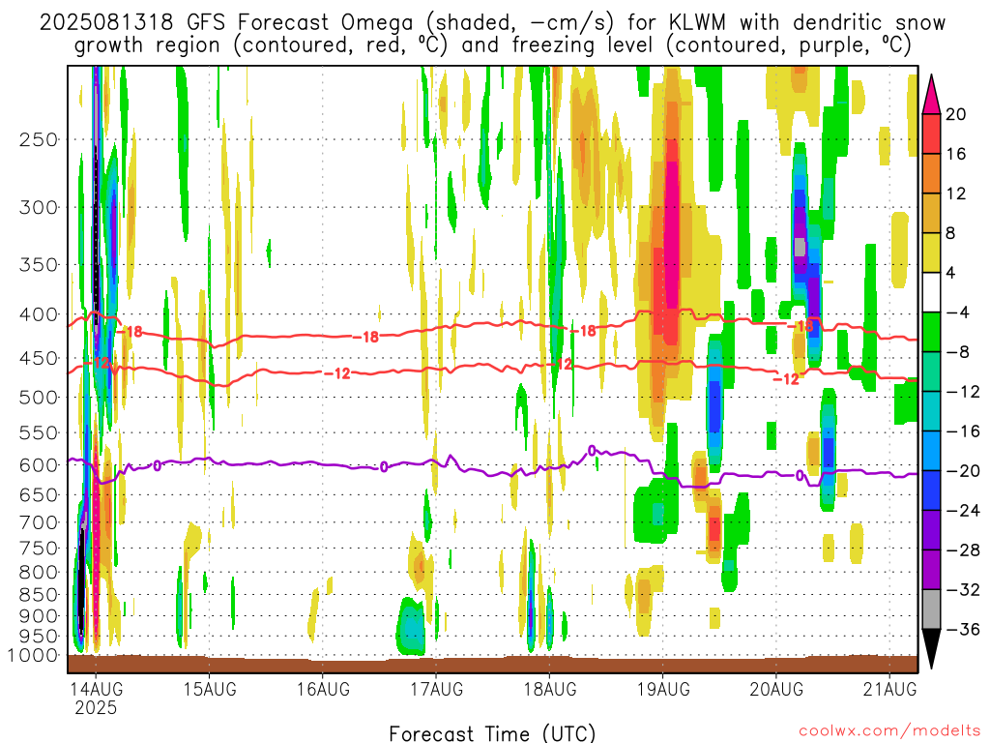Click the dark blue -20 to -24 colorbar segment
Image resolution: width=990 pixels, height=743 pixels.
[931, 490]
